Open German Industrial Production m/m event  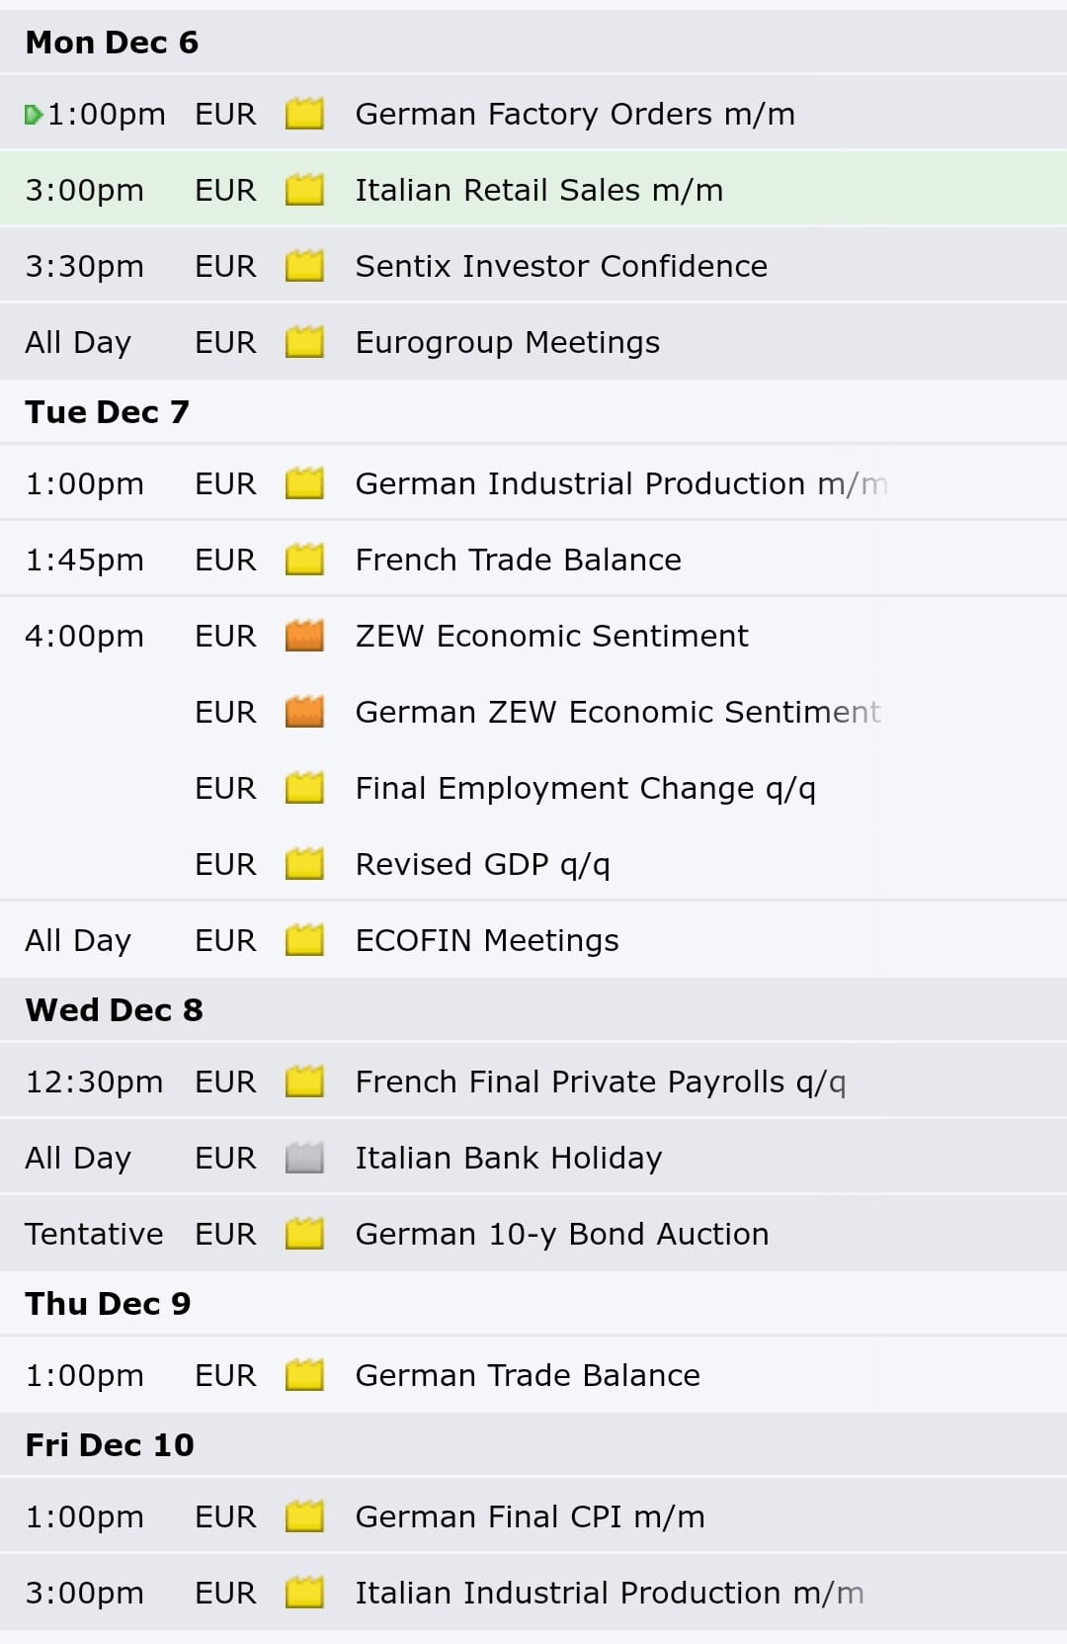tap(533, 483)
